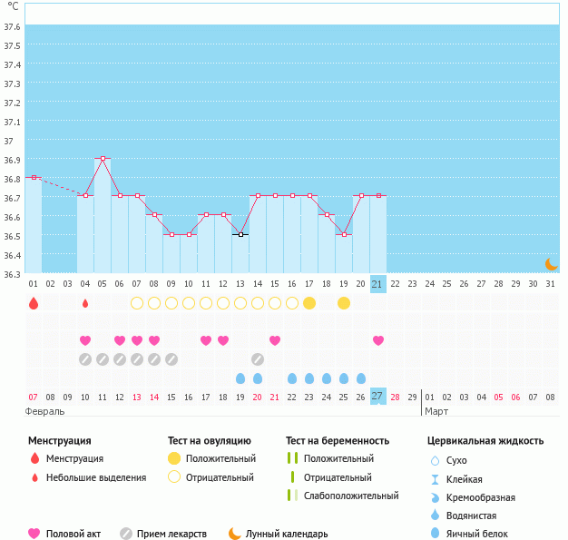Viewport: 568px width, 540px height.
Task: Select the positive ovulation test on day 17
Action: pyautogui.click(x=309, y=303)
